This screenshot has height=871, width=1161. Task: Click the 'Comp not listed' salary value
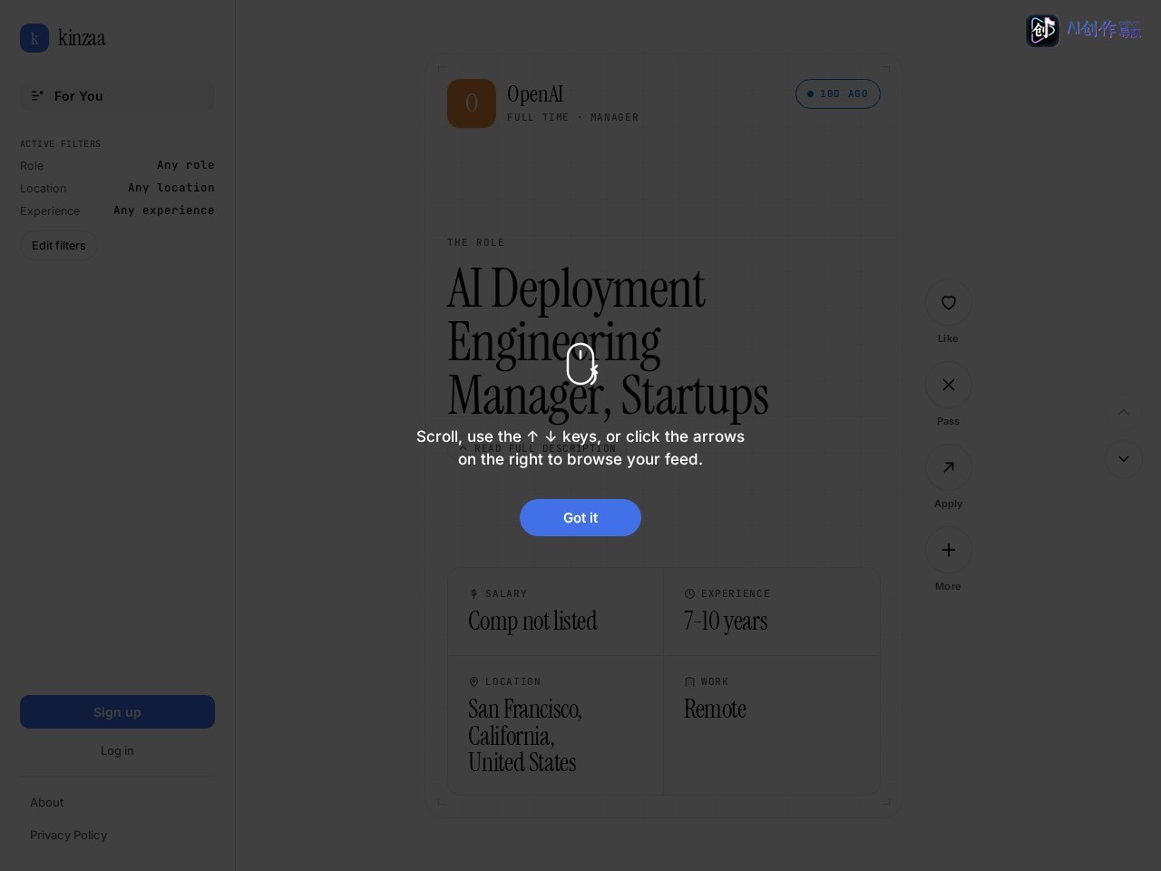pyautogui.click(x=533, y=621)
